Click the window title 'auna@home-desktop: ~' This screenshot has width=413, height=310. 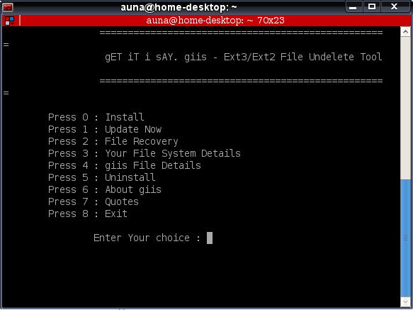pos(179,7)
